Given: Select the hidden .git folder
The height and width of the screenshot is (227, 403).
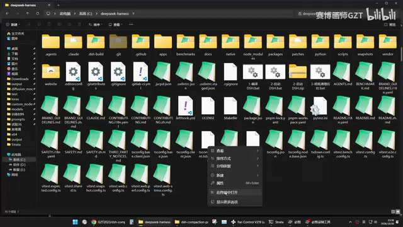Looking at the screenshot, I should pos(118,45).
